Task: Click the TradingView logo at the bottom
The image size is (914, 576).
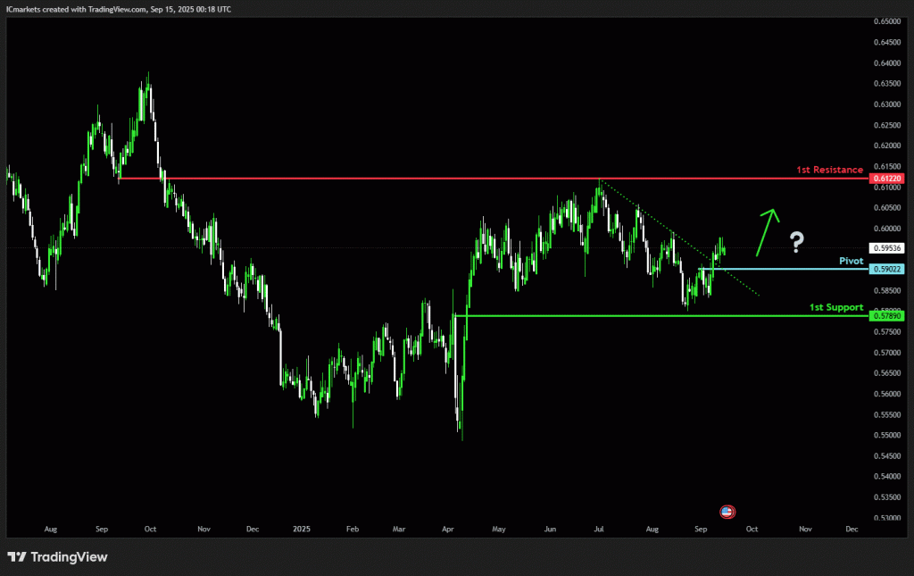Action: (x=57, y=556)
